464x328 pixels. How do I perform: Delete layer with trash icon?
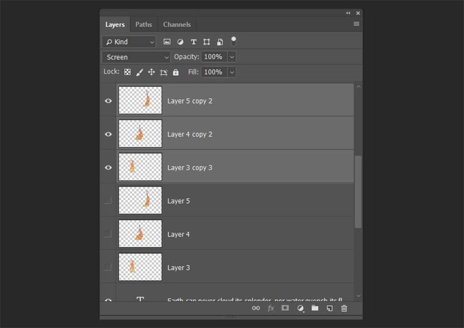344,308
